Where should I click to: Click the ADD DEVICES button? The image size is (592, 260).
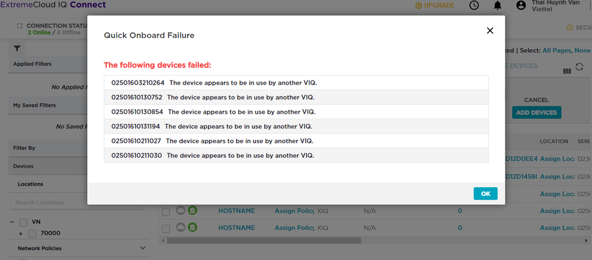coord(536,113)
